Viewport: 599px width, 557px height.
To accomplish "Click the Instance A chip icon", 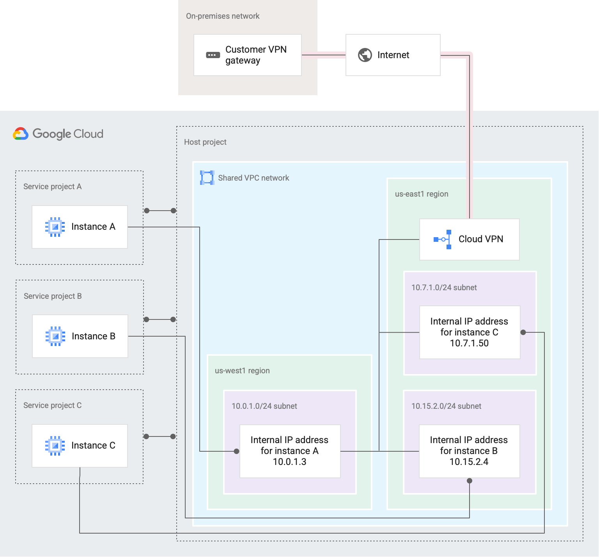I will 55,227.
